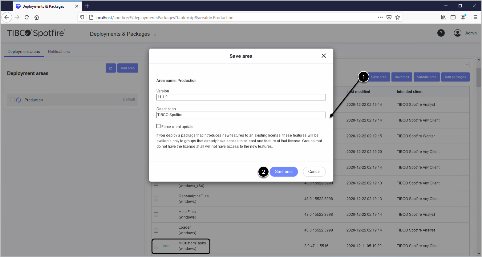The image size is (482, 257).
Task: Click the refresh deployment areas icon button
Action: [111, 68]
